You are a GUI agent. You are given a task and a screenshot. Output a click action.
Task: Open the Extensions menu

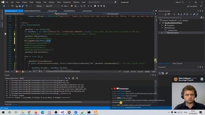67,2
